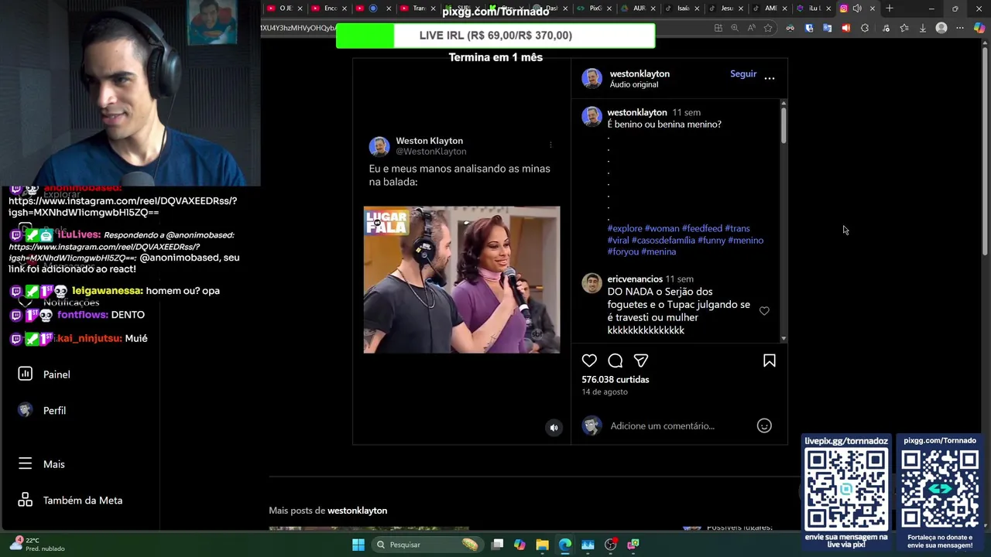Share the post with the paper plane icon
The height and width of the screenshot is (557, 991).
(641, 361)
